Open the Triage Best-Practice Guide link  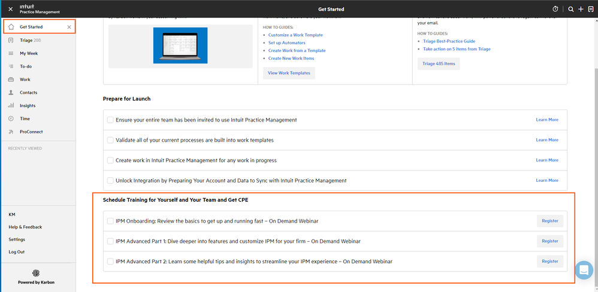[x=449, y=41]
